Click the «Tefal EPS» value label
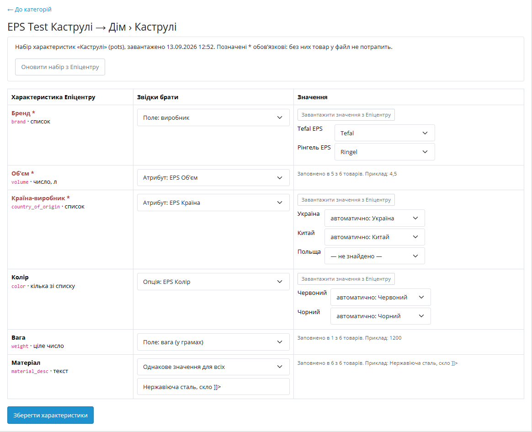The width and height of the screenshot is (532, 432). point(310,128)
